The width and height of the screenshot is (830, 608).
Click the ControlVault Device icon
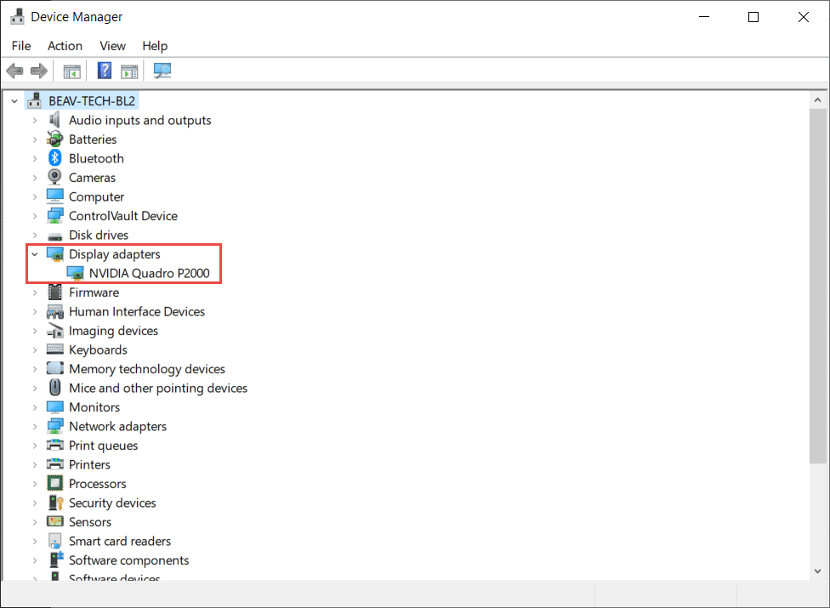(x=55, y=216)
